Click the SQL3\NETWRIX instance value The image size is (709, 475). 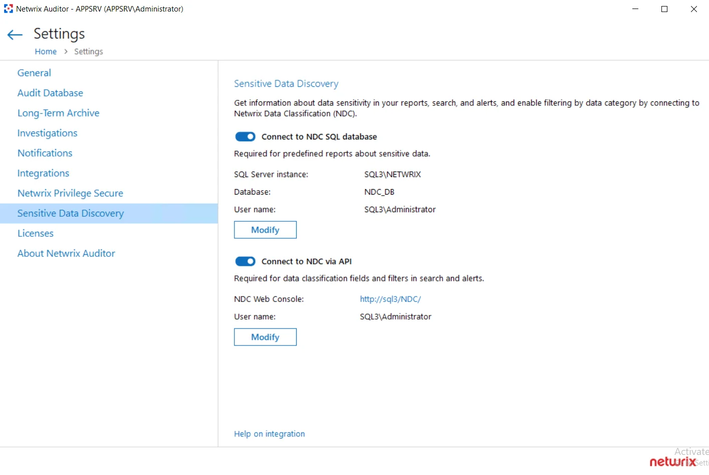392,175
